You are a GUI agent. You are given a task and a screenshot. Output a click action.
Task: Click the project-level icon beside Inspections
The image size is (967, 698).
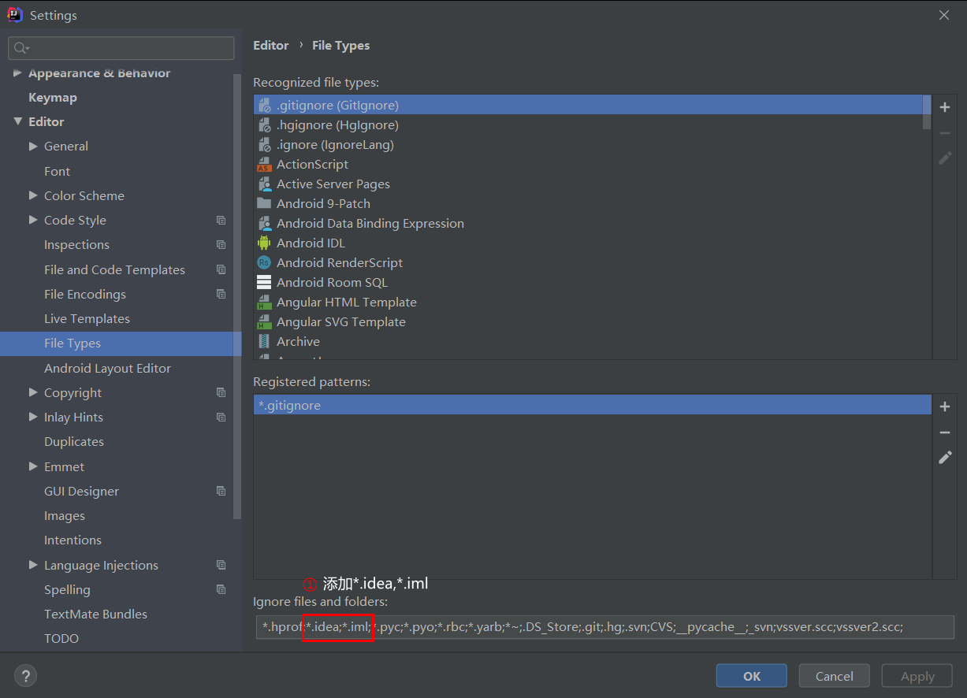click(x=221, y=245)
